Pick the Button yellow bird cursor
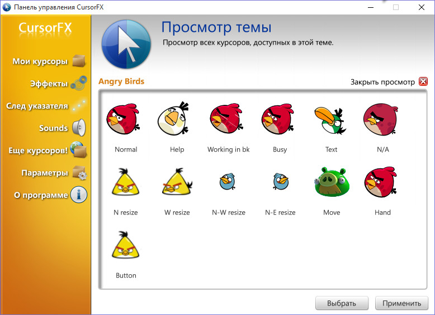This screenshot has height=315, width=435. coord(125,246)
